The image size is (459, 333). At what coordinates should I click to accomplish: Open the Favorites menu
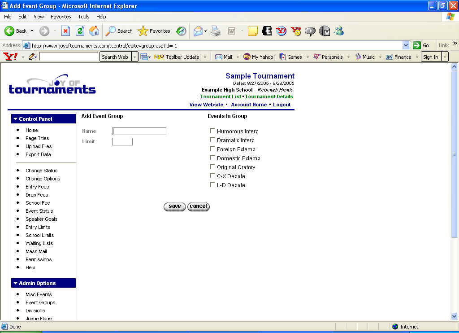click(61, 17)
